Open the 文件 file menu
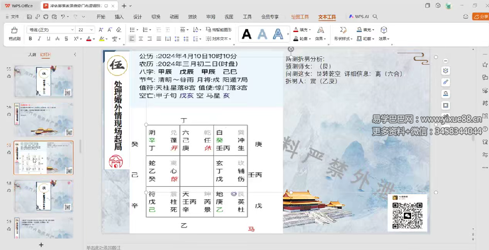 [x=12, y=17]
